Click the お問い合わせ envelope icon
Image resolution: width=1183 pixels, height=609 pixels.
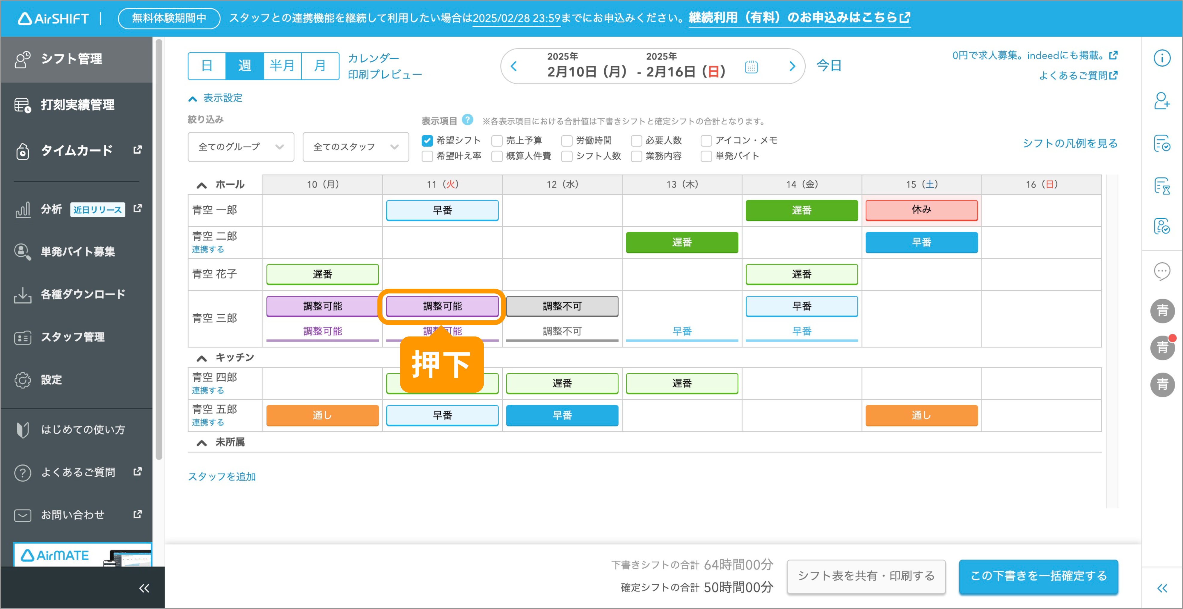[22, 515]
